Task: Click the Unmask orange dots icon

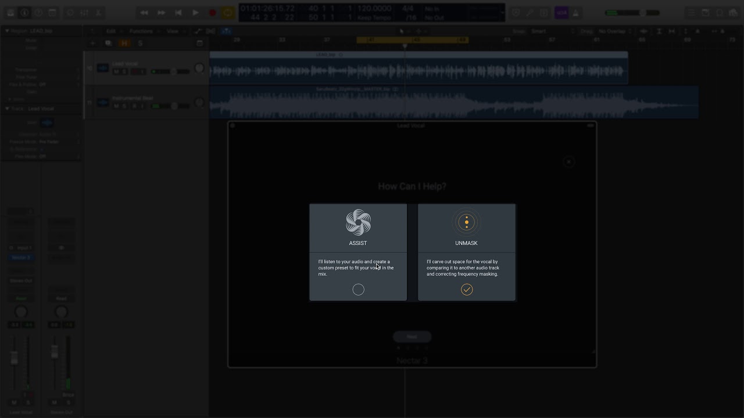Action: click(467, 222)
